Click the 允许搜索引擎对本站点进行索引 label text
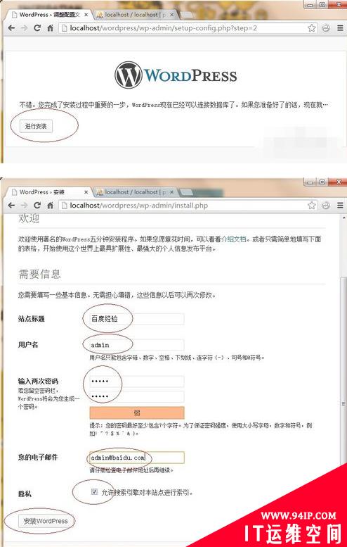The image size is (347, 547). tap(147, 493)
